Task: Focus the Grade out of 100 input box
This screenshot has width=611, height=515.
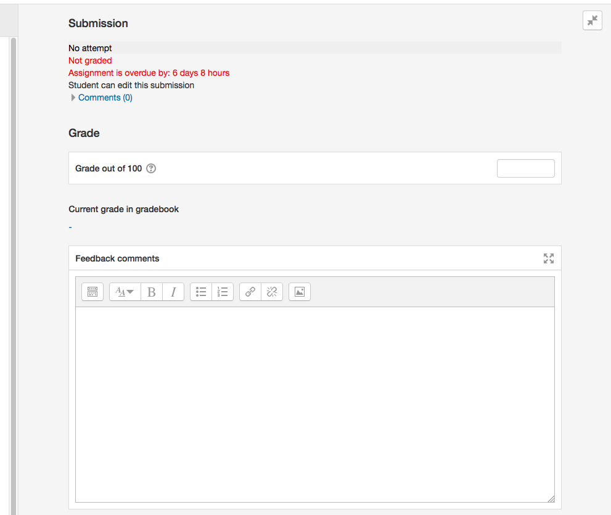Action: pyautogui.click(x=526, y=168)
